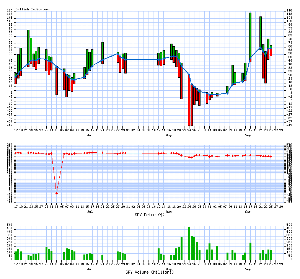Click the tallest September bar in the volume chart
The image size is (300, 279).
pyautogui.click(x=250, y=251)
